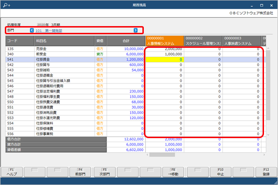Click the F5 次部門 button
This screenshot has width=278, height=185.
click(x=105, y=172)
